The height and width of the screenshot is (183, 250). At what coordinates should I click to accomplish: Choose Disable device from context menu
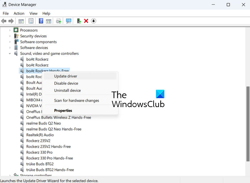coord(80,83)
